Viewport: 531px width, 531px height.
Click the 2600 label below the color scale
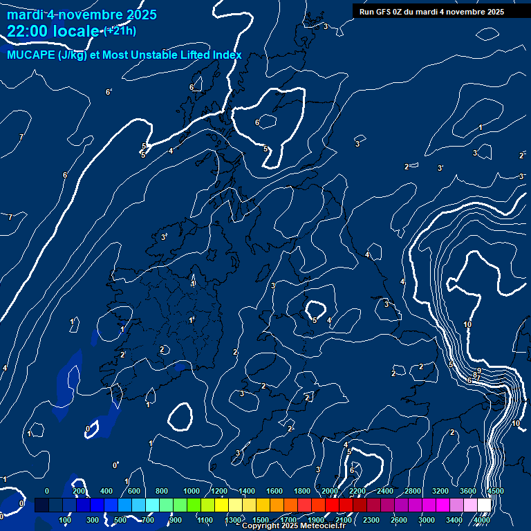point(399,520)
